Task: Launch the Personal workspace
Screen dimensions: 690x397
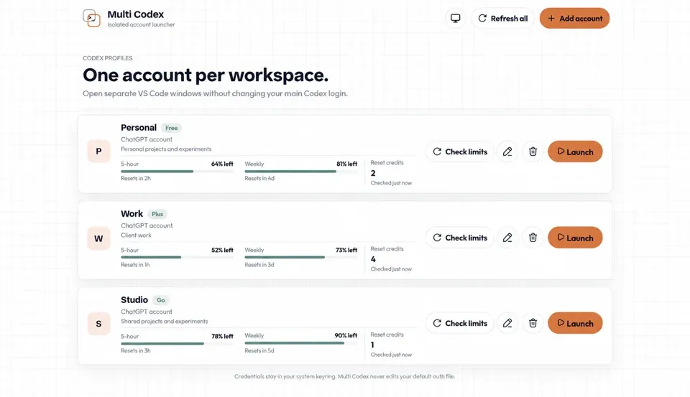Action: [575, 151]
